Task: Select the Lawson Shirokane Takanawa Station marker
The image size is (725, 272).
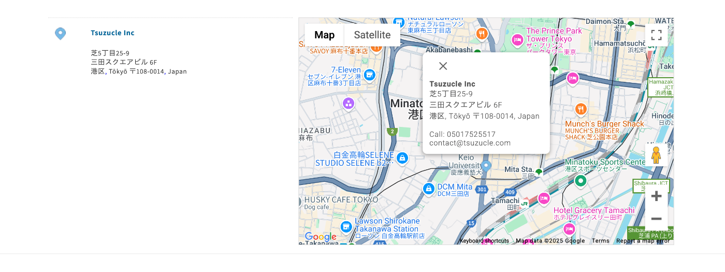Action: pos(346,226)
